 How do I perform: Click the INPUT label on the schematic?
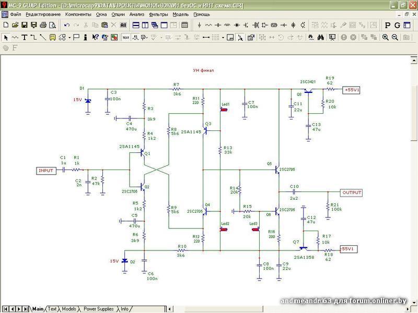[x=46, y=171]
